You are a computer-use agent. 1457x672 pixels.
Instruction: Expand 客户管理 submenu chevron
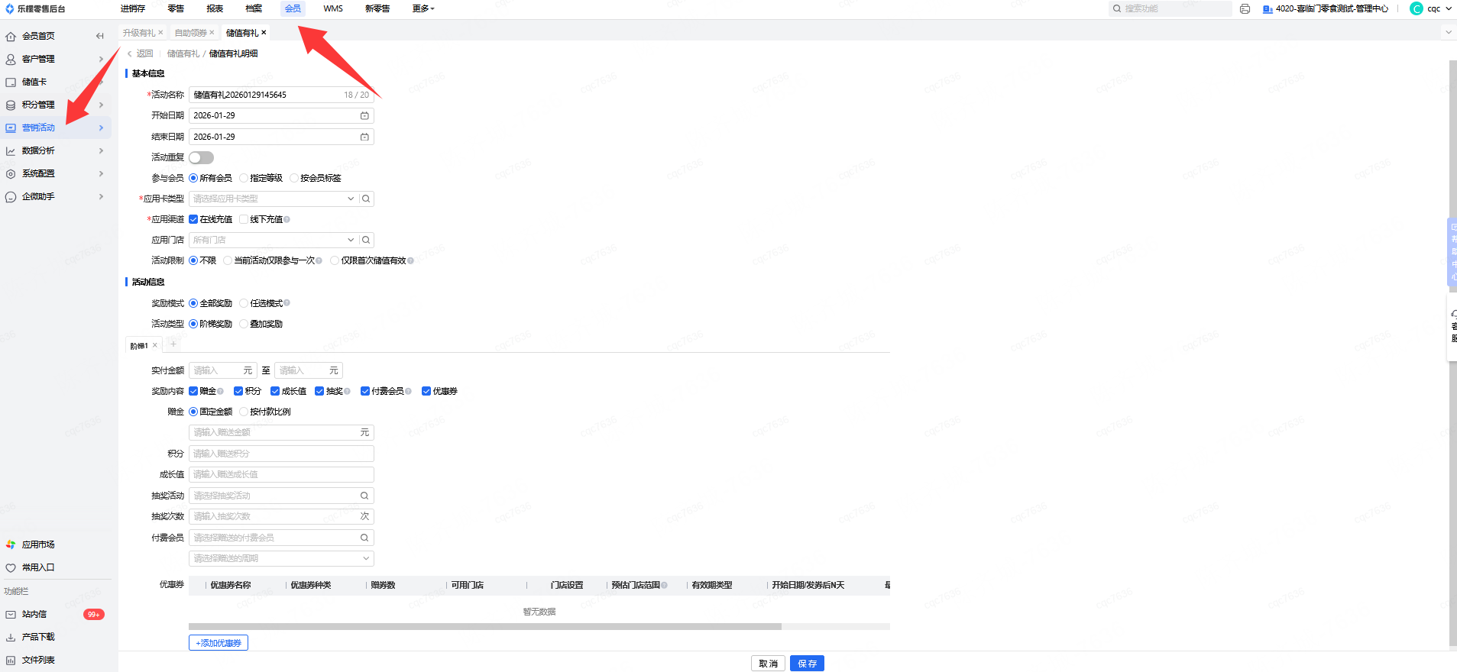(101, 59)
